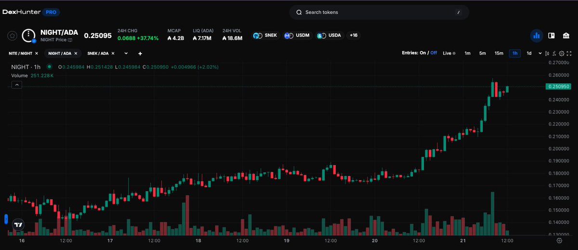
Task: Open the chart indicators fx icon
Action: (554, 53)
